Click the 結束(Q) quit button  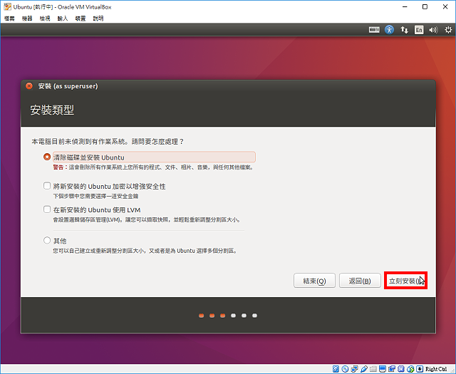coord(314,281)
